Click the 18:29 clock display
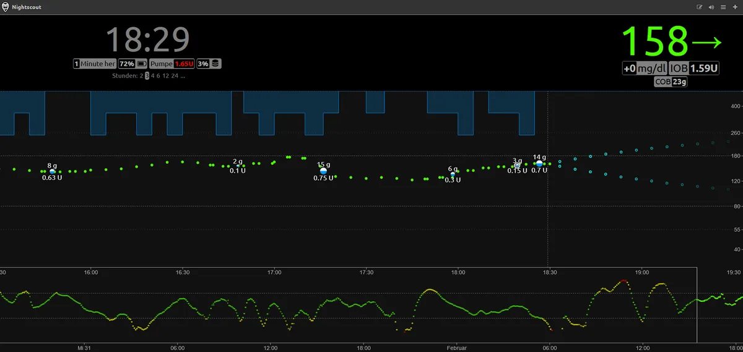The height and width of the screenshot is (352, 743). tap(147, 40)
